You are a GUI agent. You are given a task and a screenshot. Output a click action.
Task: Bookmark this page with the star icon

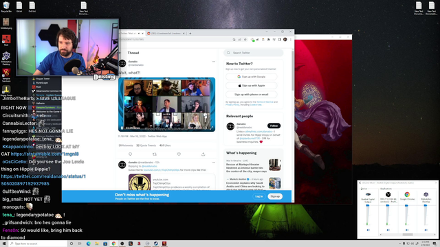tap(245, 40)
